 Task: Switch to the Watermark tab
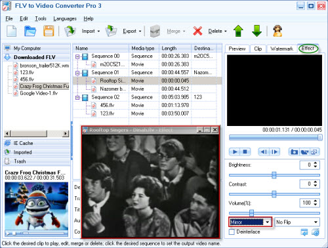(x=281, y=49)
